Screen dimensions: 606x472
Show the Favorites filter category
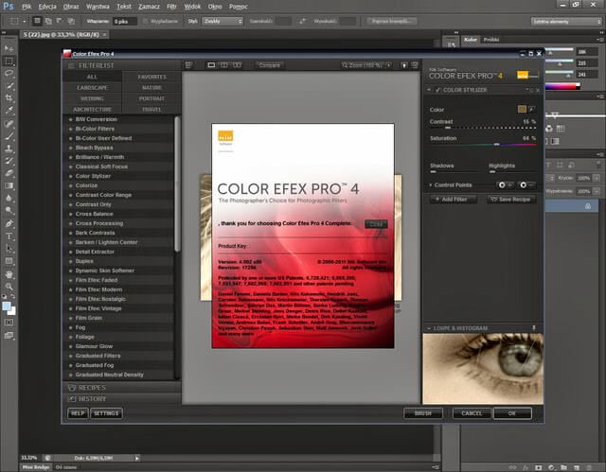151,77
